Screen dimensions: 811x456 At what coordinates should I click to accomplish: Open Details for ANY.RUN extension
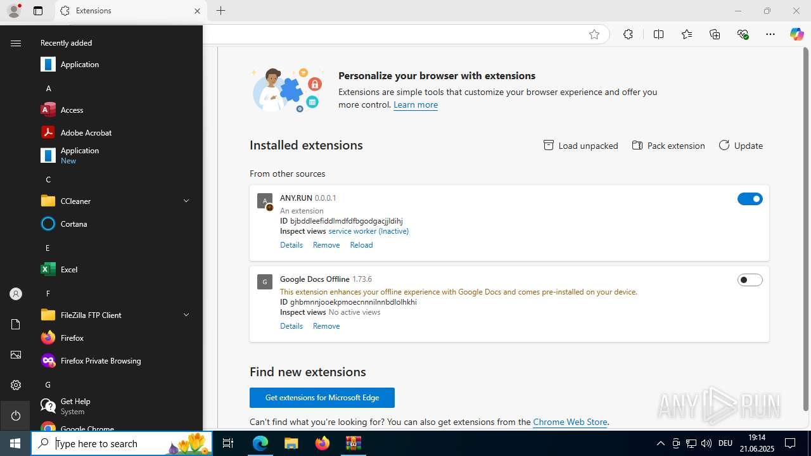pos(291,245)
